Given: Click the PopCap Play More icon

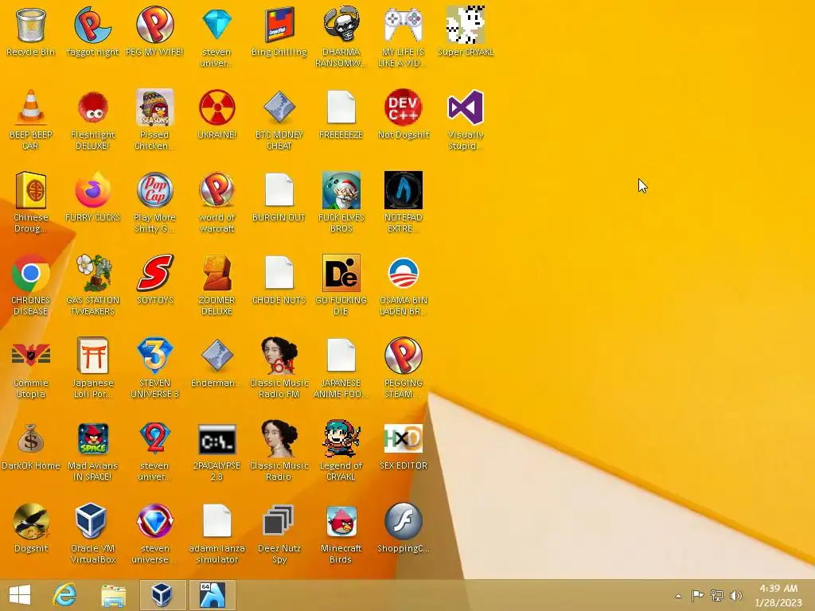Looking at the screenshot, I should tap(155, 190).
